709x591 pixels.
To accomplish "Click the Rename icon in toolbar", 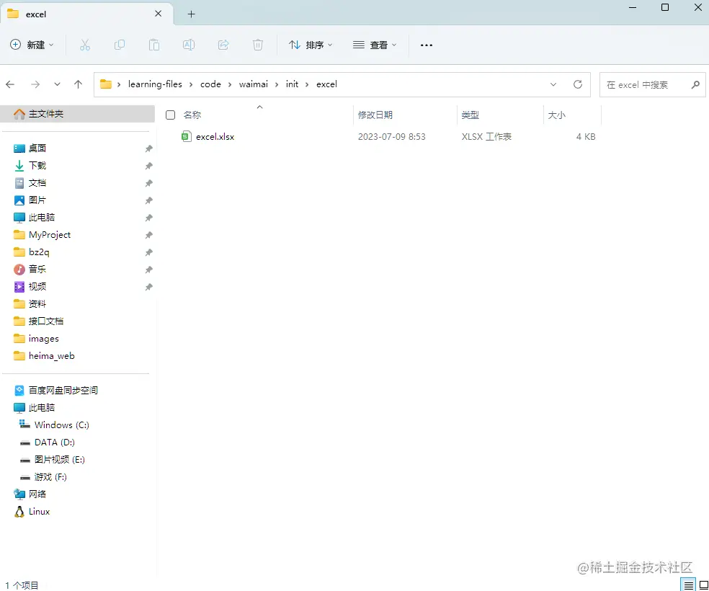I will pyautogui.click(x=189, y=45).
